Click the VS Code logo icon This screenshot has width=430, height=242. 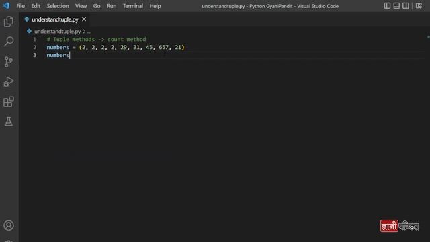click(6, 6)
